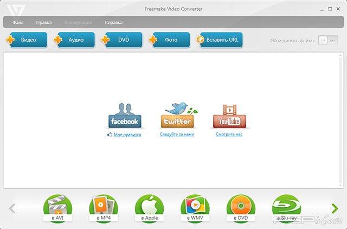The image size is (347, 229).
Task: Click the Twitter bird logo icon
Action: pos(177,114)
